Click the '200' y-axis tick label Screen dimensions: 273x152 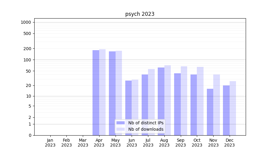(x=28, y=49)
